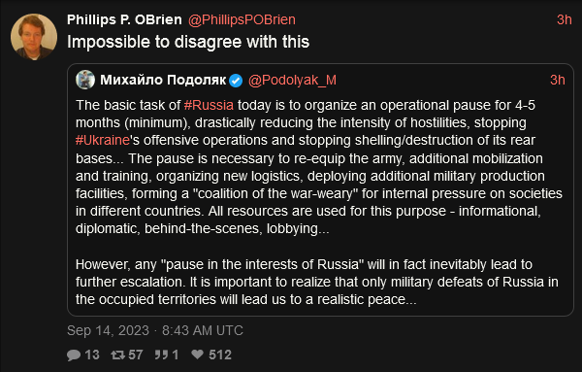The height and width of the screenshot is (372, 582).
Task: Click the retweet arrows icon
Action: 117,355
